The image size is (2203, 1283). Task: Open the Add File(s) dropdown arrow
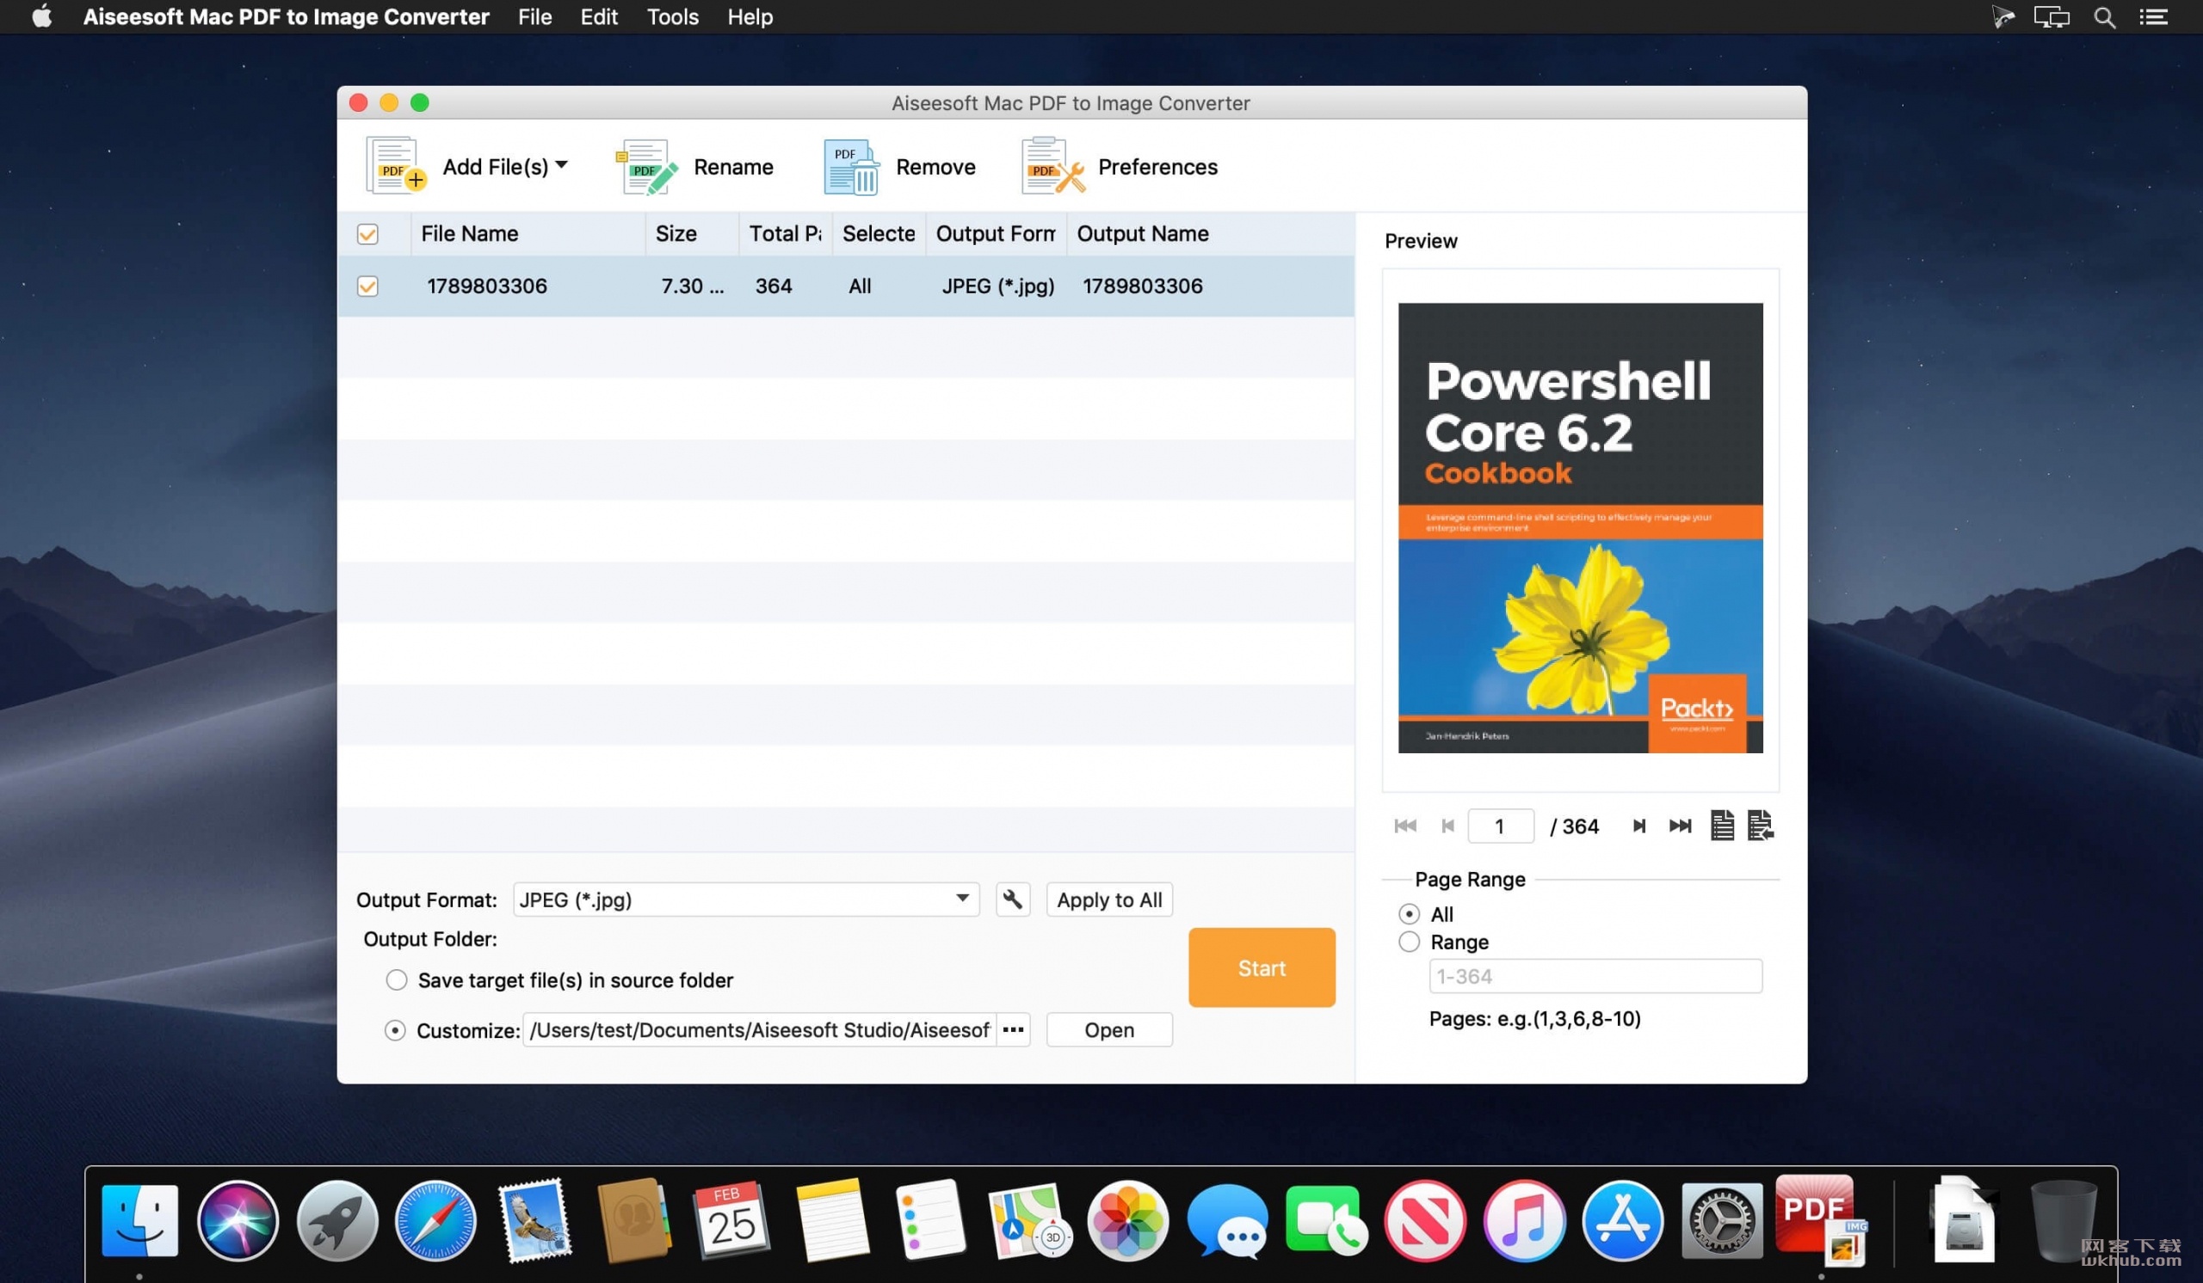pos(561,164)
